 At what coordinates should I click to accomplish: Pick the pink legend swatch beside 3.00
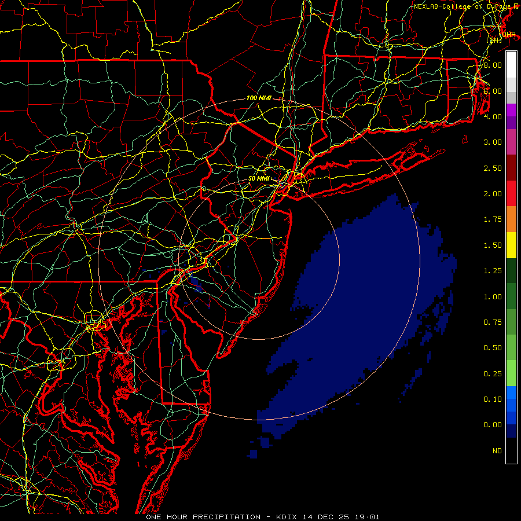(511, 142)
